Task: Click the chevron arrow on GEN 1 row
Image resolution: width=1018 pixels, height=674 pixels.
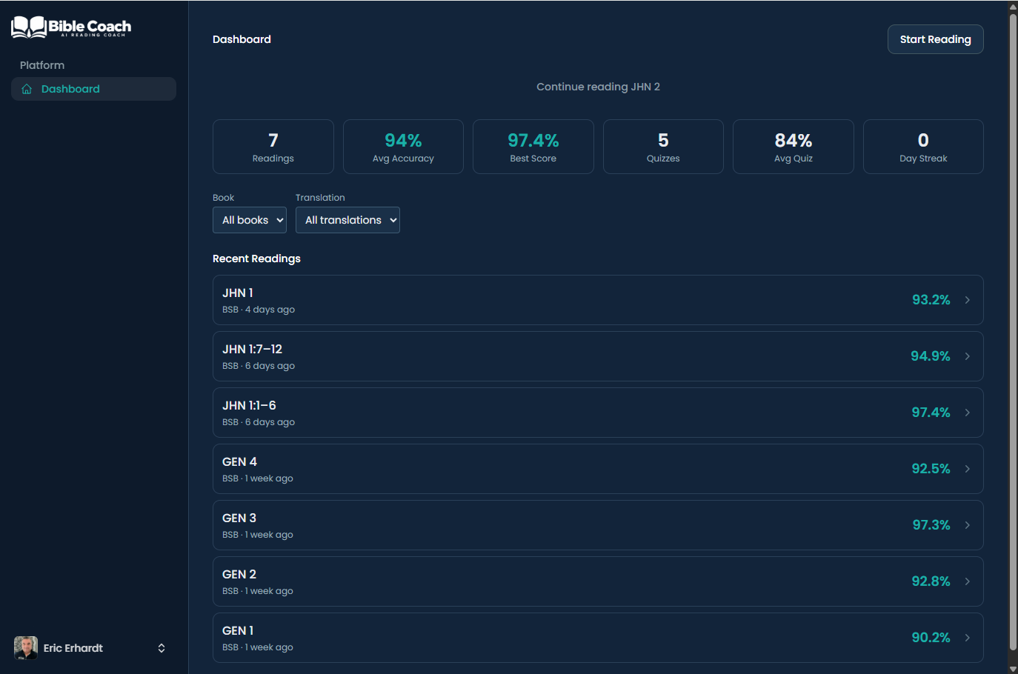Action: pyautogui.click(x=967, y=638)
